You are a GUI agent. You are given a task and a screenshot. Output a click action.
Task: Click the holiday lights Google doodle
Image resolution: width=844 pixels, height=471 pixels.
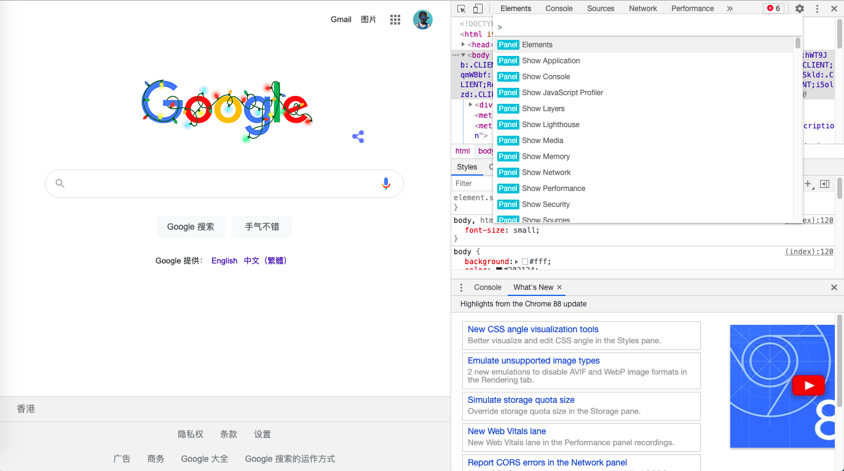click(227, 111)
